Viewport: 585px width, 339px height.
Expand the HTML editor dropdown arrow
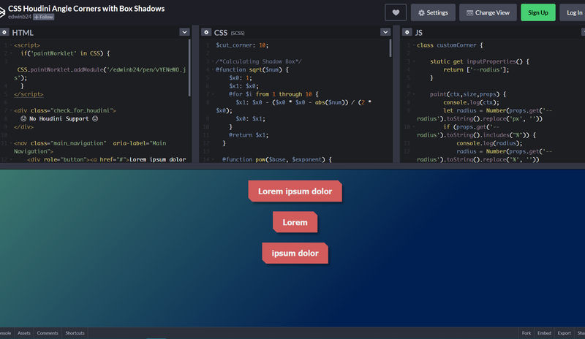pos(184,32)
